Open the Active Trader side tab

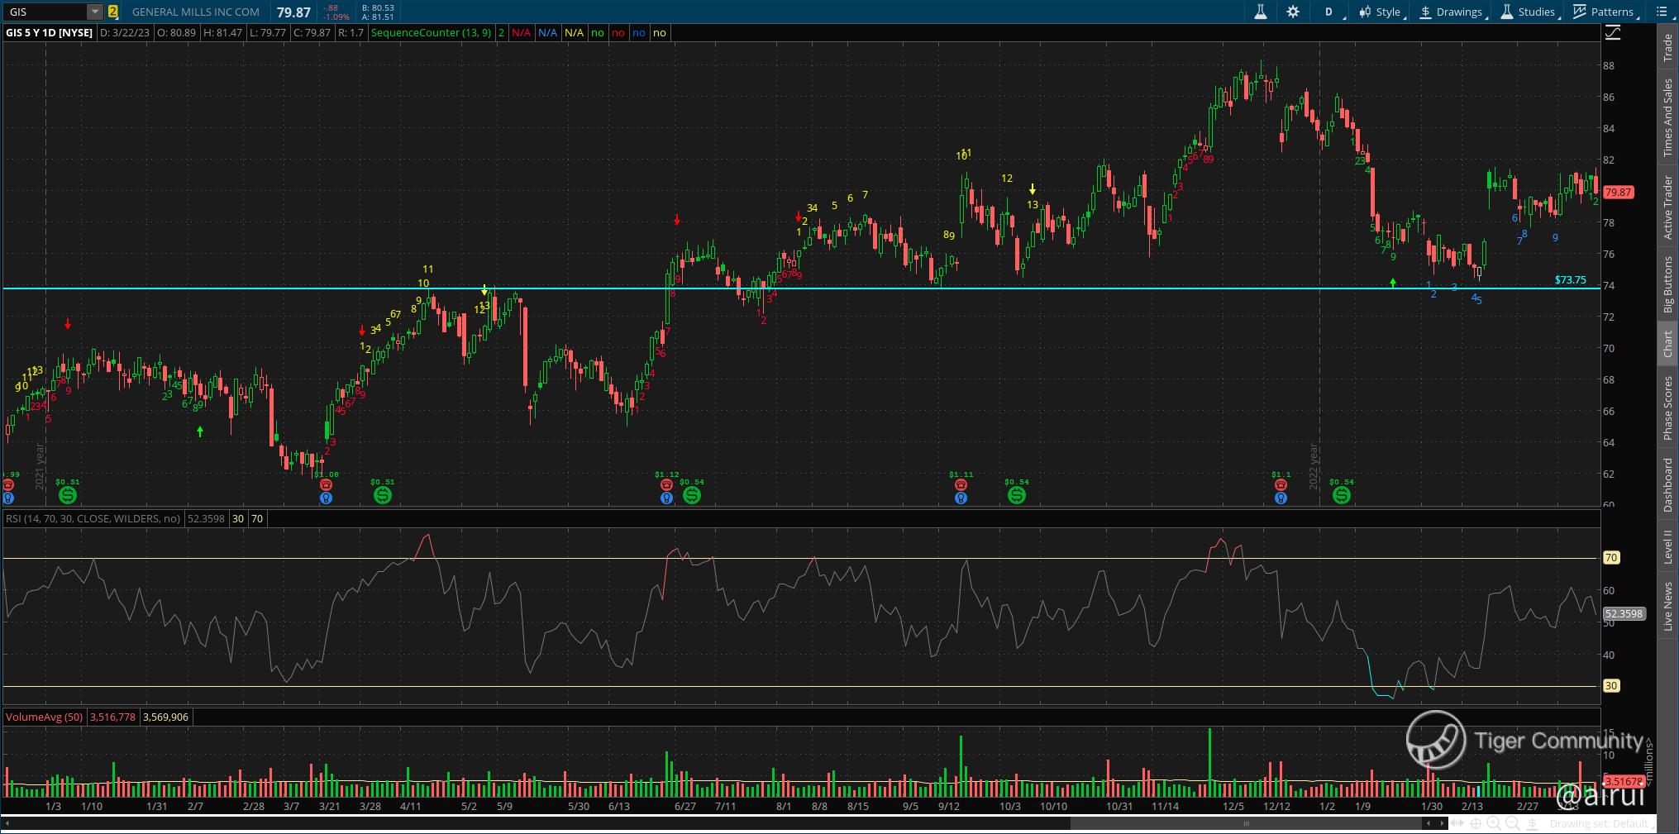pyautogui.click(x=1667, y=207)
